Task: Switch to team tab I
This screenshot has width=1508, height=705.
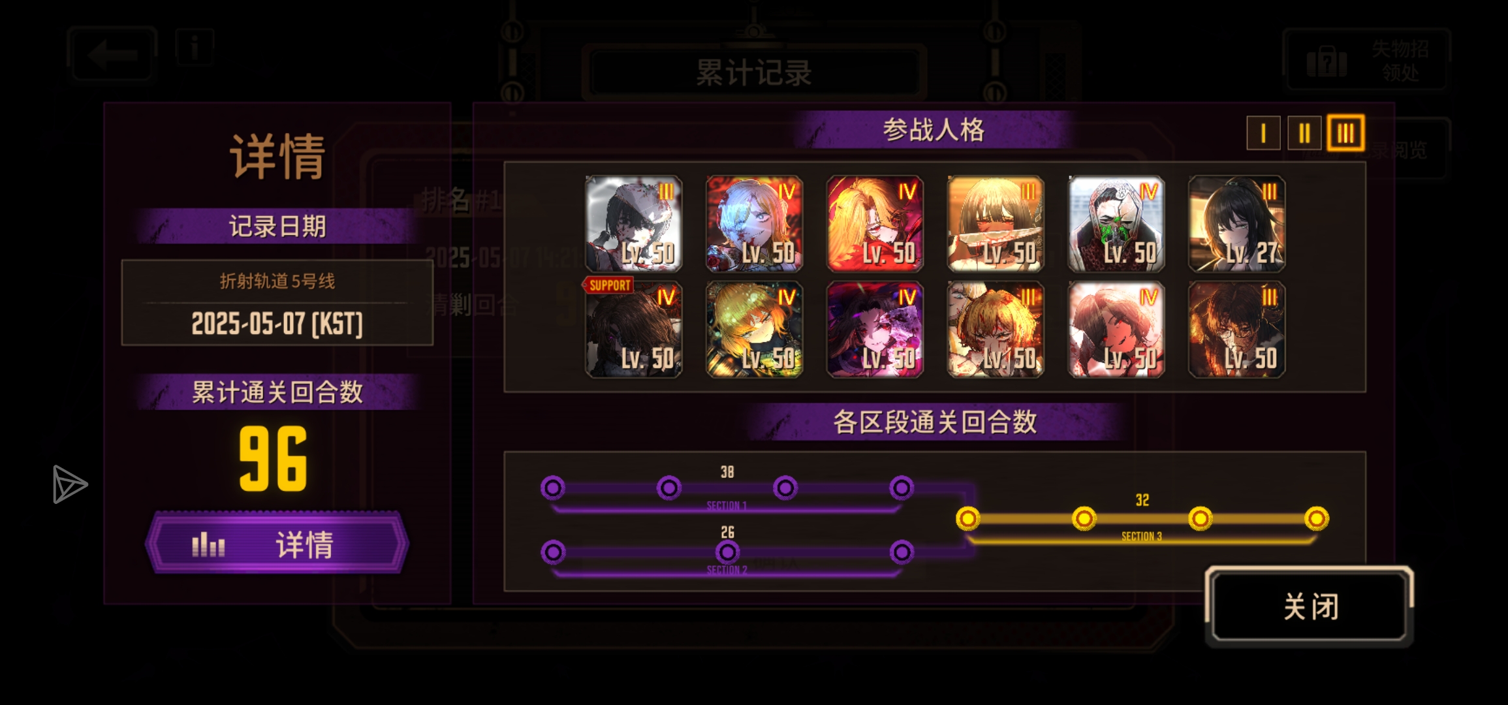Action: (1263, 133)
